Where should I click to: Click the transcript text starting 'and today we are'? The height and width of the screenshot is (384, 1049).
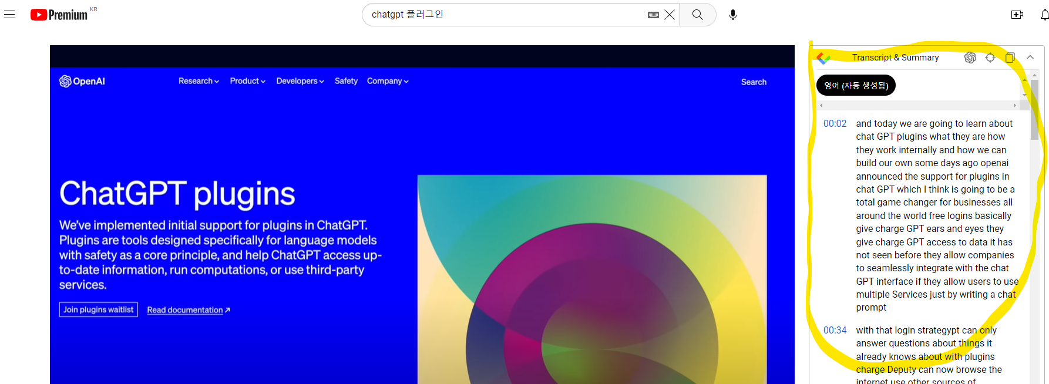[936, 215]
